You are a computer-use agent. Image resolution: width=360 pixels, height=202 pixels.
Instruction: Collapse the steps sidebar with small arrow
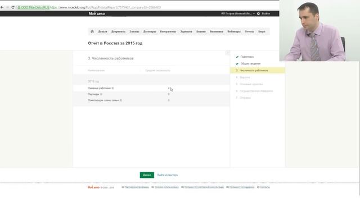(x=227, y=53)
